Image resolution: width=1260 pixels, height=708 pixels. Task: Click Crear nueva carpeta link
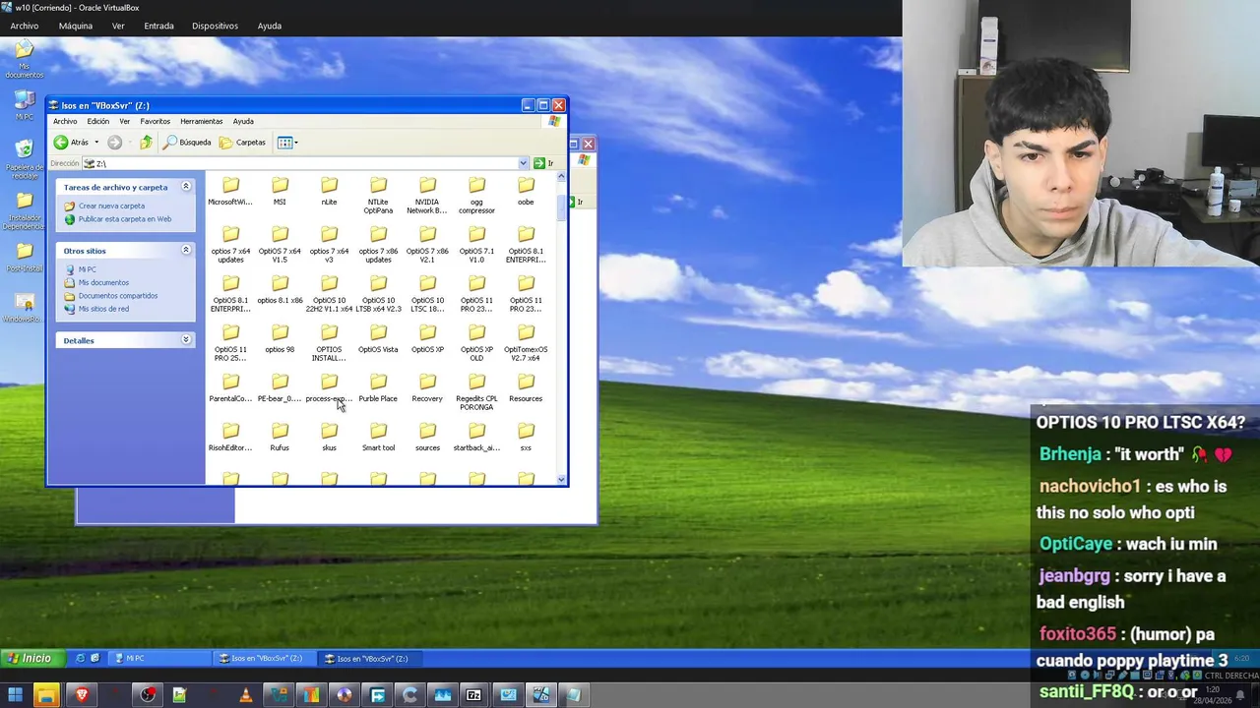(x=111, y=206)
